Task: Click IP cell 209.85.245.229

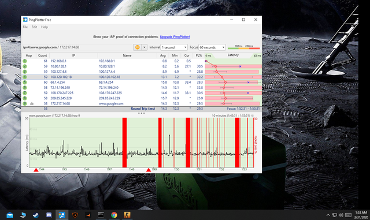Action: (x=61, y=98)
